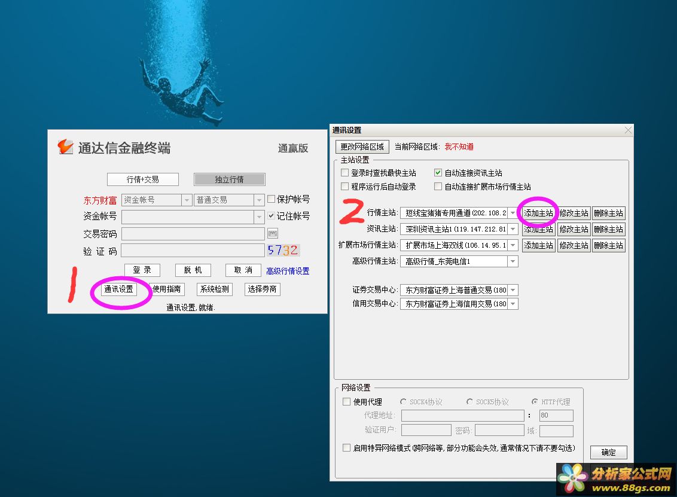
Task: Open the 普通交易 dropdown
Action: coord(258,200)
